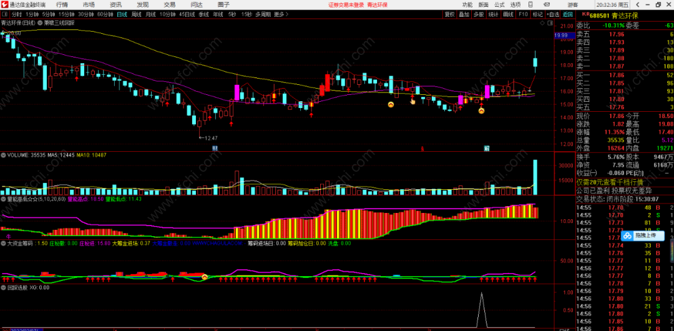This screenshot has width=674, height=331.
Task: Switch to the 年线 yearly period tab
Action: (x=218, y=14)
